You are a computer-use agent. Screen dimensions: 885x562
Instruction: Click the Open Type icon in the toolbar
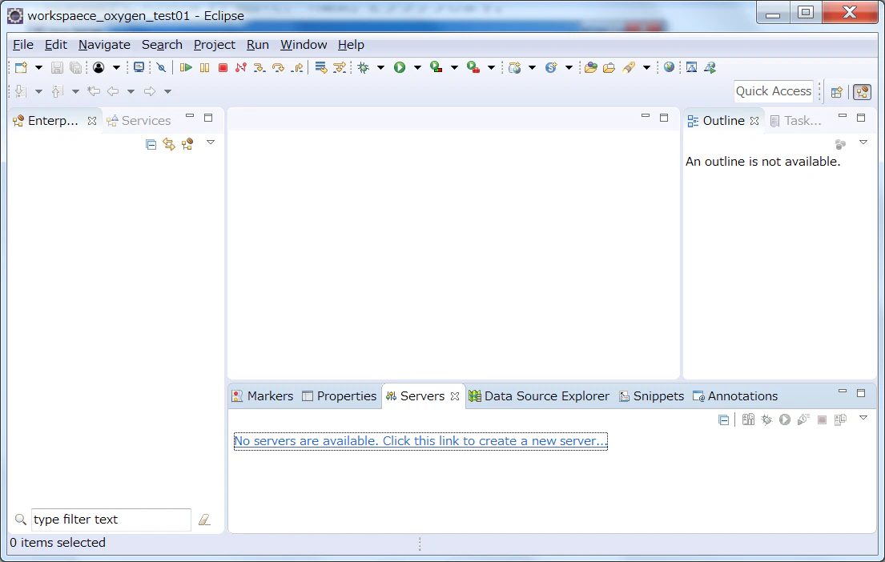[591, 68]
